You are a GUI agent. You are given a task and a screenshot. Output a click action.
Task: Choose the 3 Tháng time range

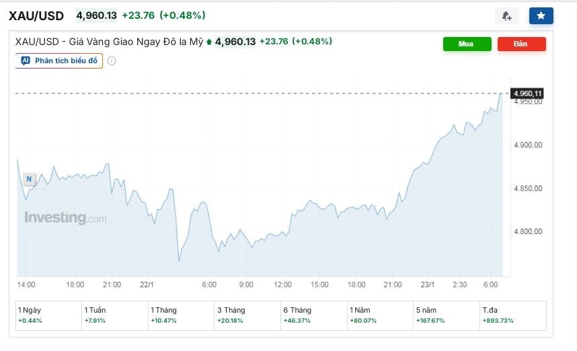246,315
